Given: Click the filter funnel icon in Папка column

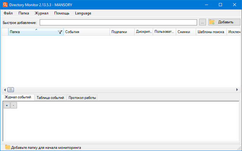Looking at the screenshot, I should [60, 32].
